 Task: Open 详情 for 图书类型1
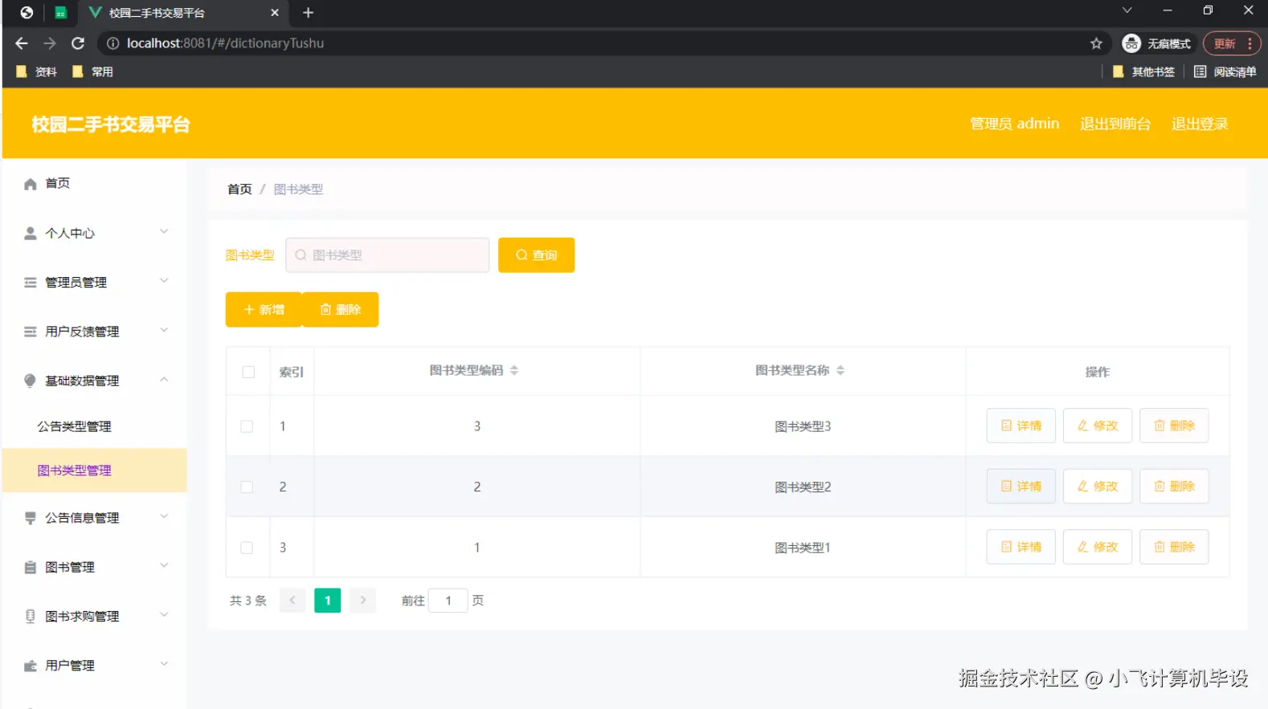click(1021, 548)
